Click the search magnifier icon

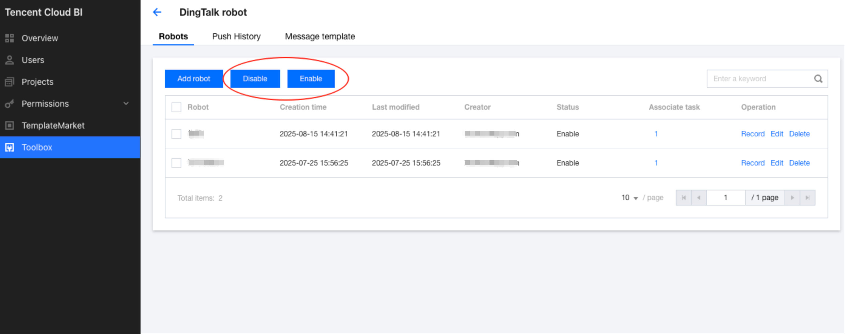click(x=818, y=79)
